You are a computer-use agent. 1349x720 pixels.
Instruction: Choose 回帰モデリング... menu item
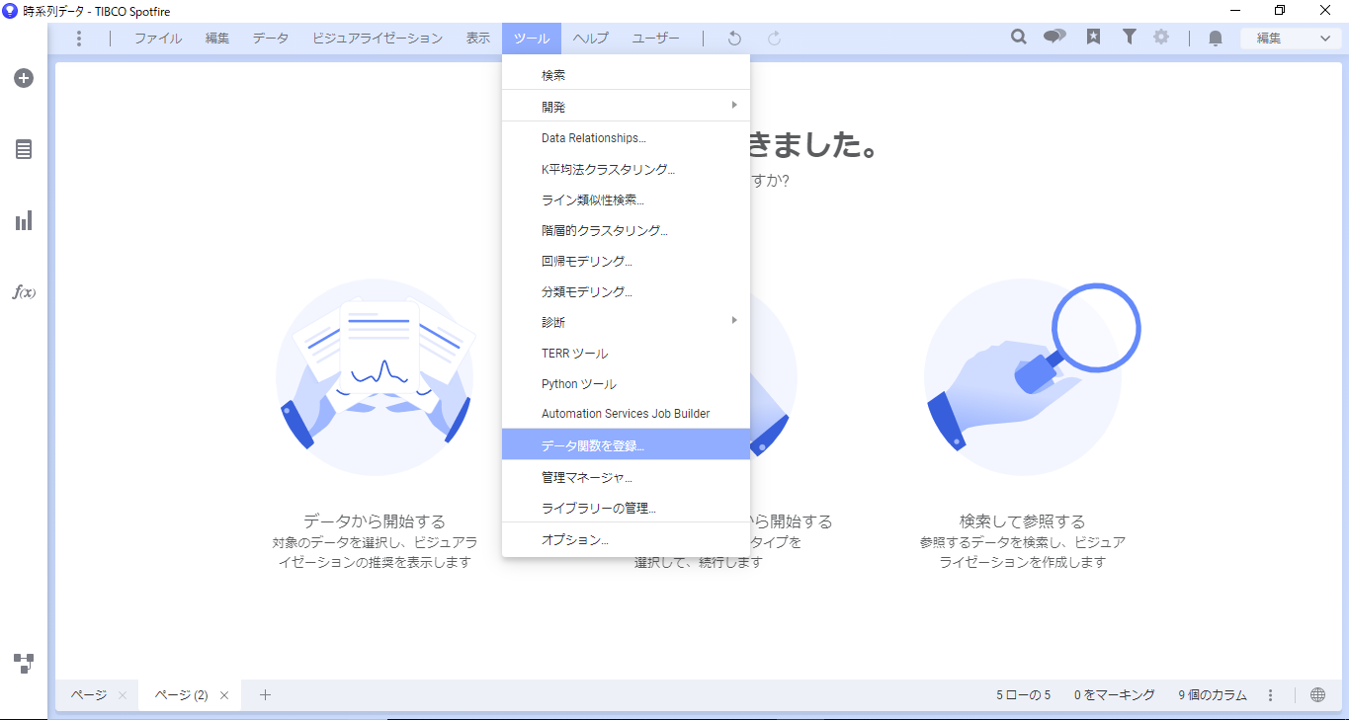(x=626, y=261)
